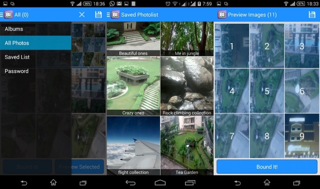Image resolution: width=320 pixels, height=189 pixels.
Task: Tap recent apps icon under the All Photos drawer screen
Action: (x=83, y=182)
